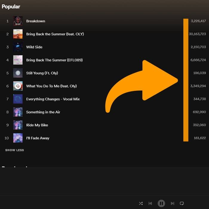
Task: Click What You Do To Me artwork
Action: point(18,86)
